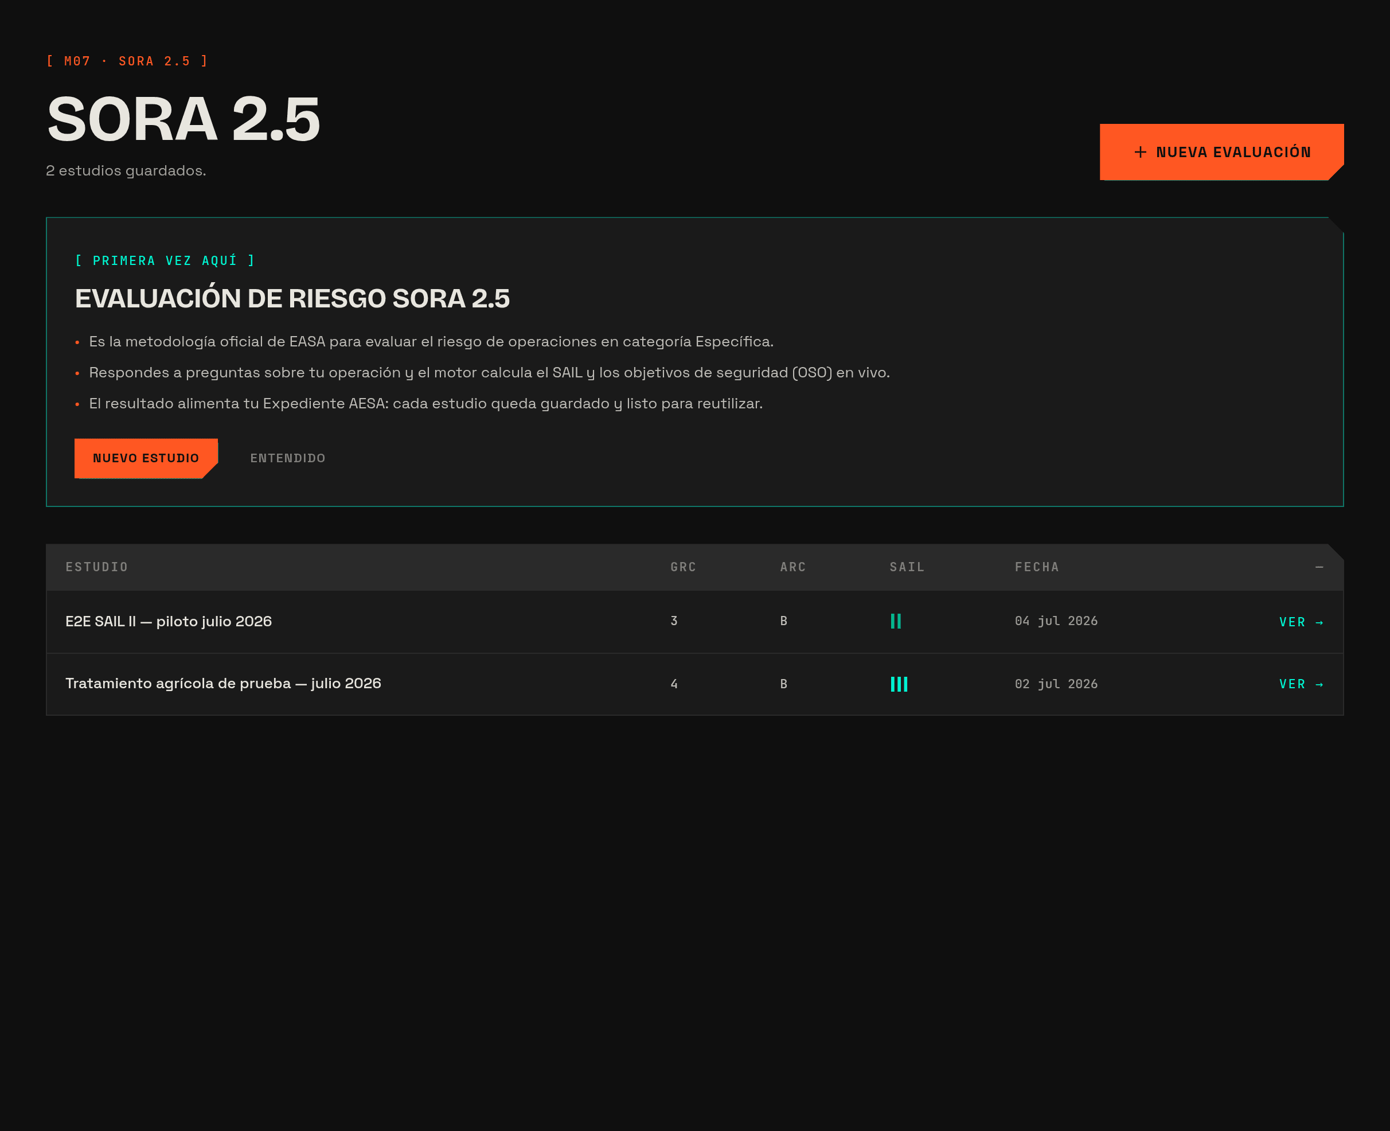Select Tratamiento agrícola de prueba — julio 2026

[224, 684]
